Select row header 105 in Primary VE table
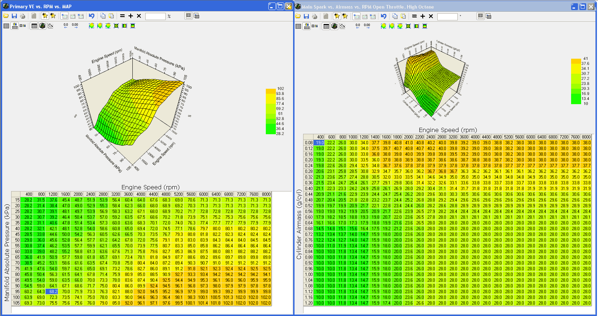The image size is (598, 316). tap(16, 303)
